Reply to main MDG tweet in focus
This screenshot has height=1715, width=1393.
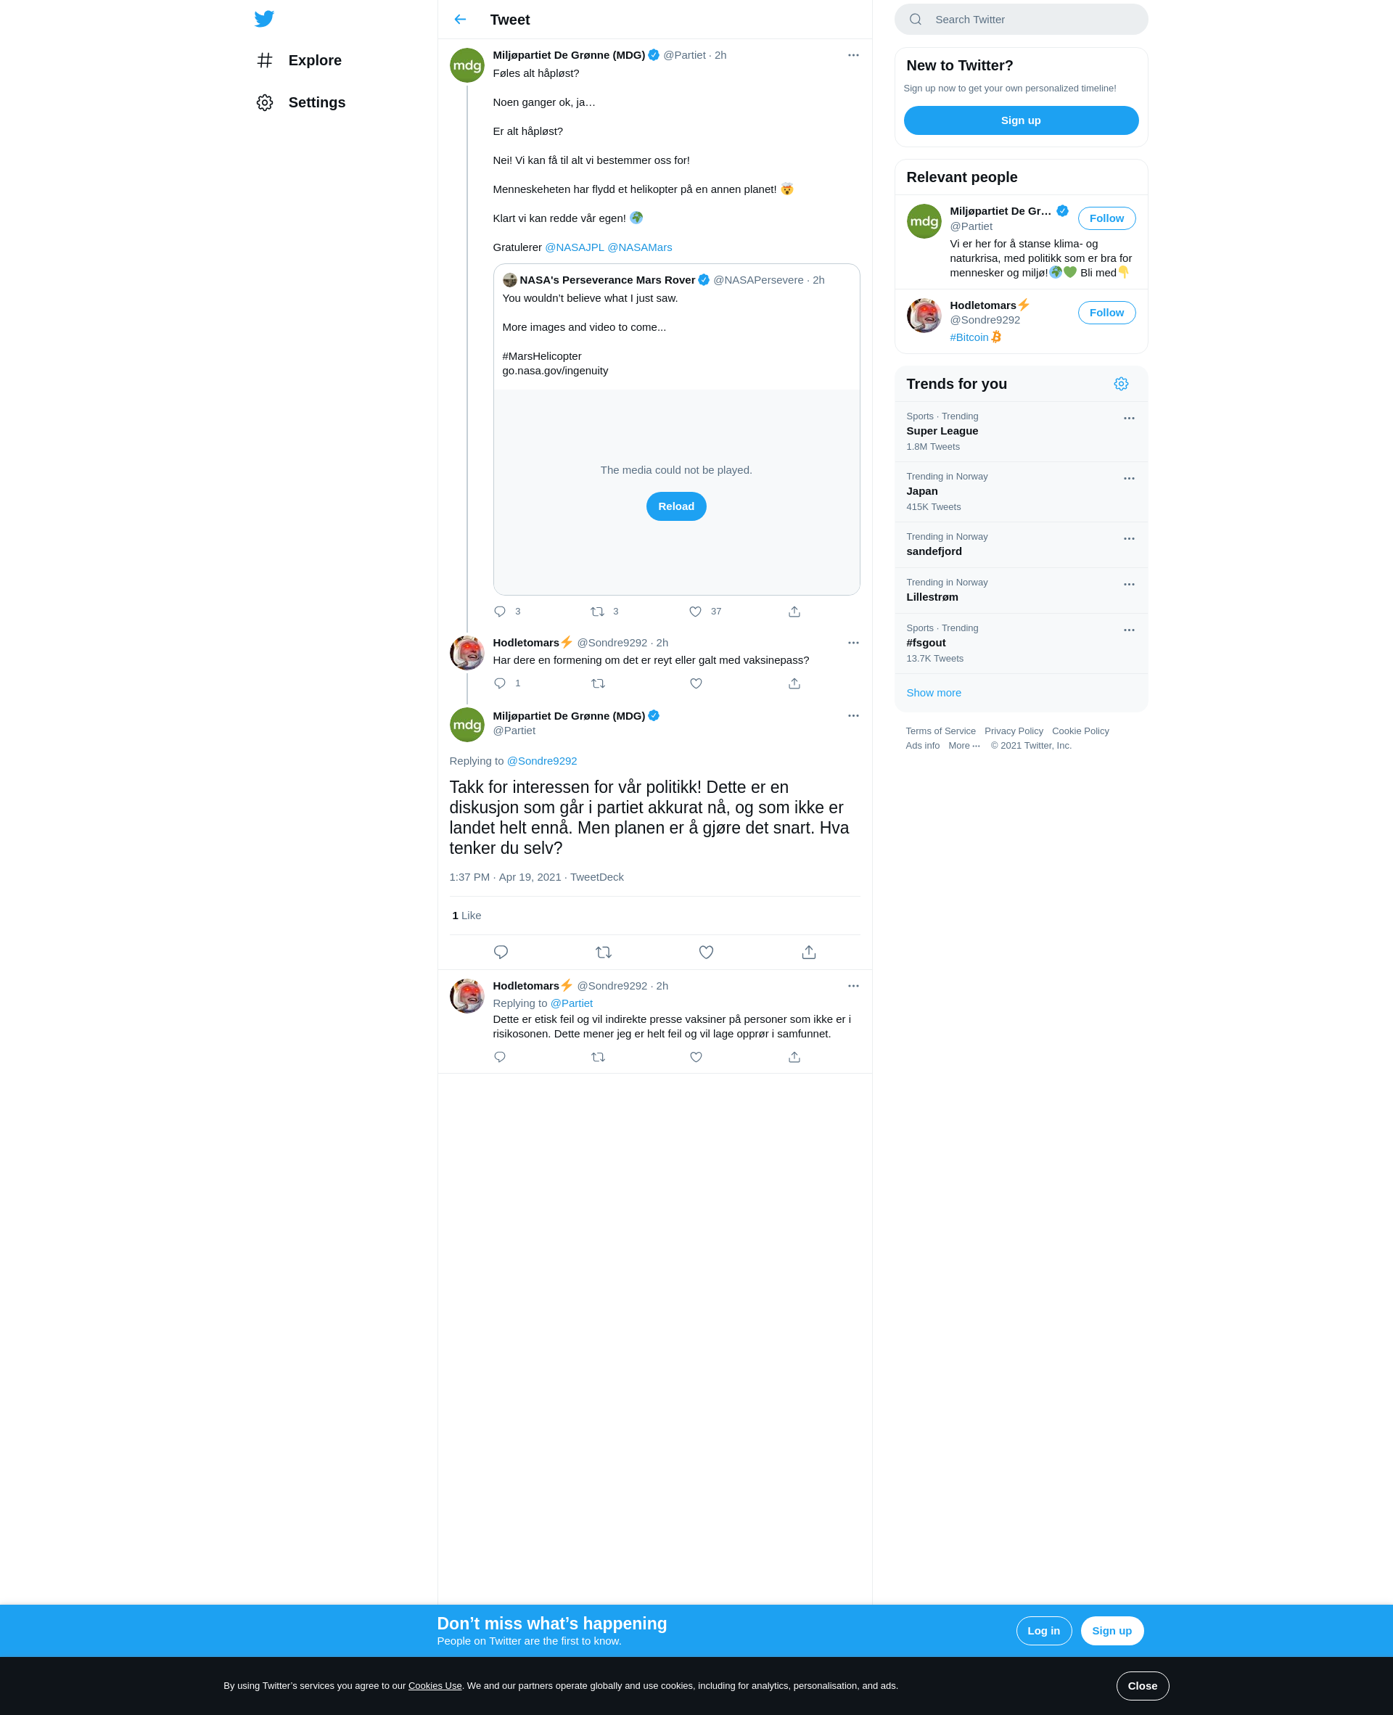pyautogui.click(x=501, y=952)
